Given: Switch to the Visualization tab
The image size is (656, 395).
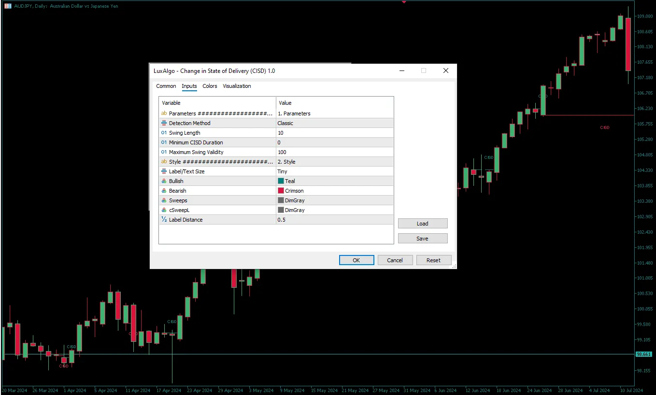Looking at the screenshot, I should [x=237, y=86].
